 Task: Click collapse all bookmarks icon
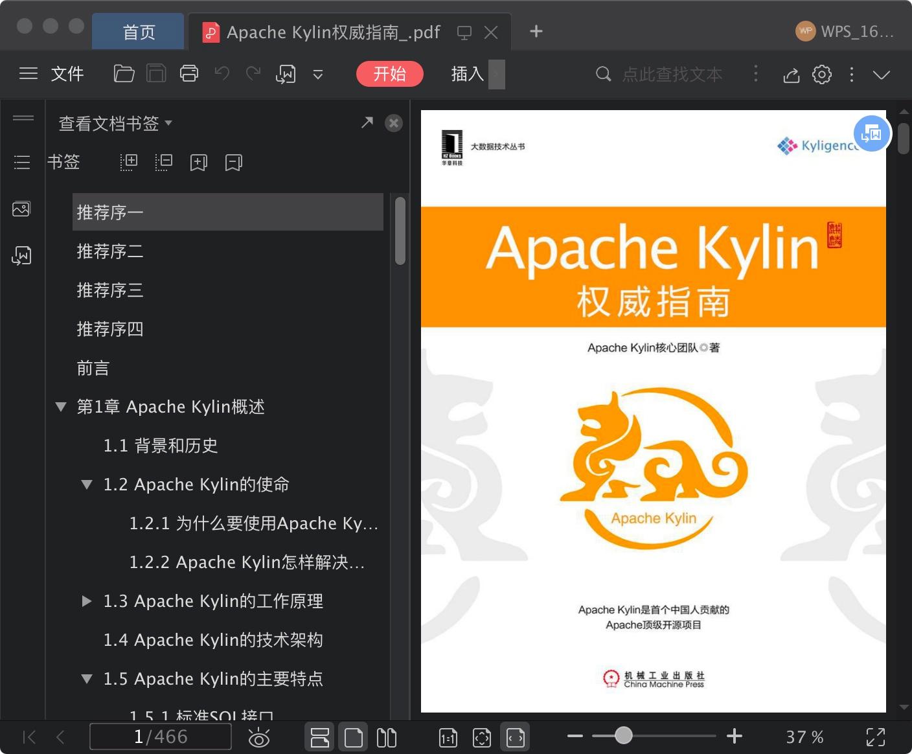[x=164, y=162]
